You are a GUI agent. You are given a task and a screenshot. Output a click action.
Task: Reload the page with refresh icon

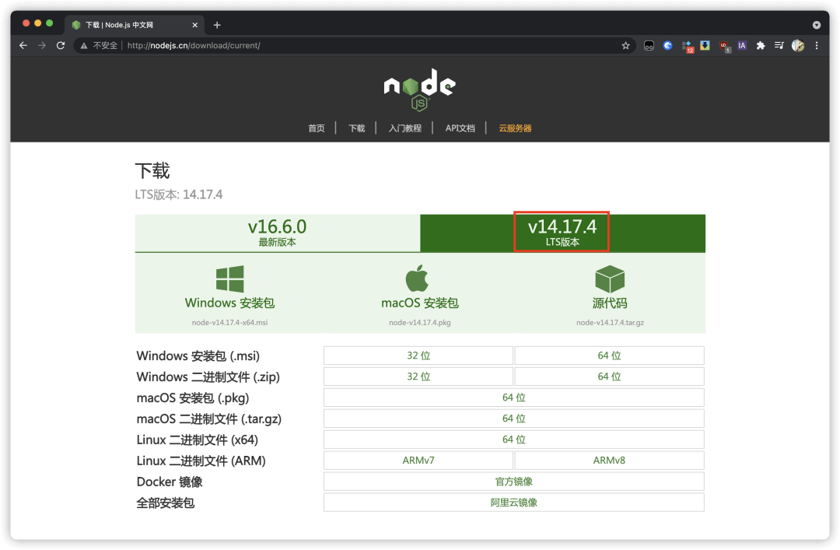[x=61, y=46]
